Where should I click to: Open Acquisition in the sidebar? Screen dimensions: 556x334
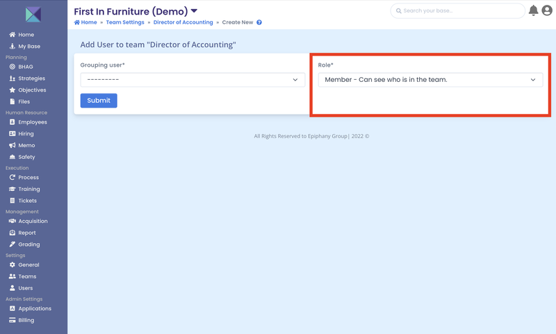click(33, 221)
